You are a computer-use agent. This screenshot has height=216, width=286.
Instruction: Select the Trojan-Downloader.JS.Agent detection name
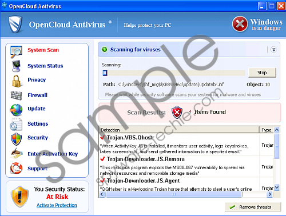[x=144, y=181]
